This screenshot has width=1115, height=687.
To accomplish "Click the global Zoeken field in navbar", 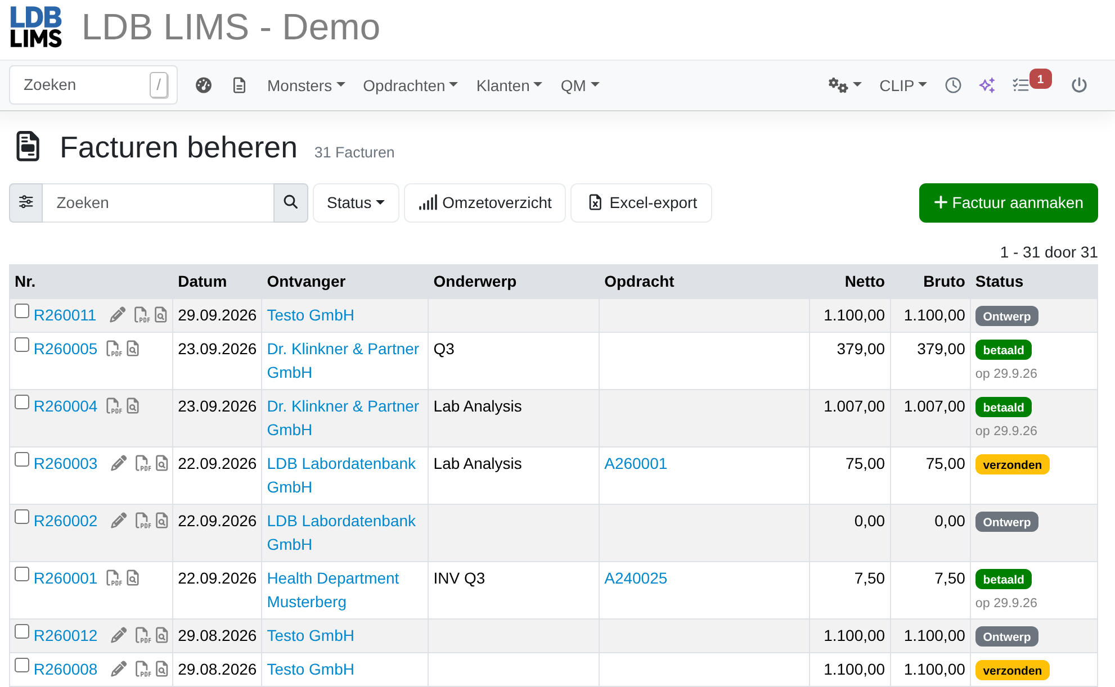I will pos(93,85).
